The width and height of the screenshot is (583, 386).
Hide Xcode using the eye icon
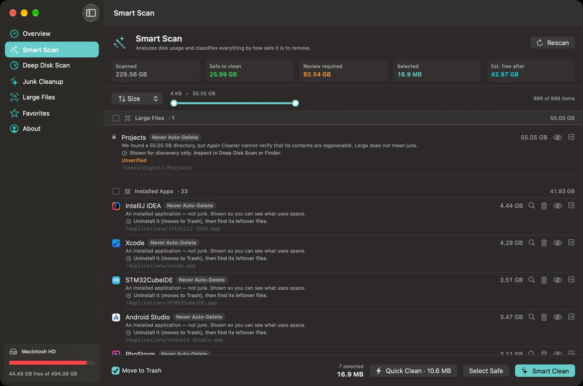pos(557,243)
